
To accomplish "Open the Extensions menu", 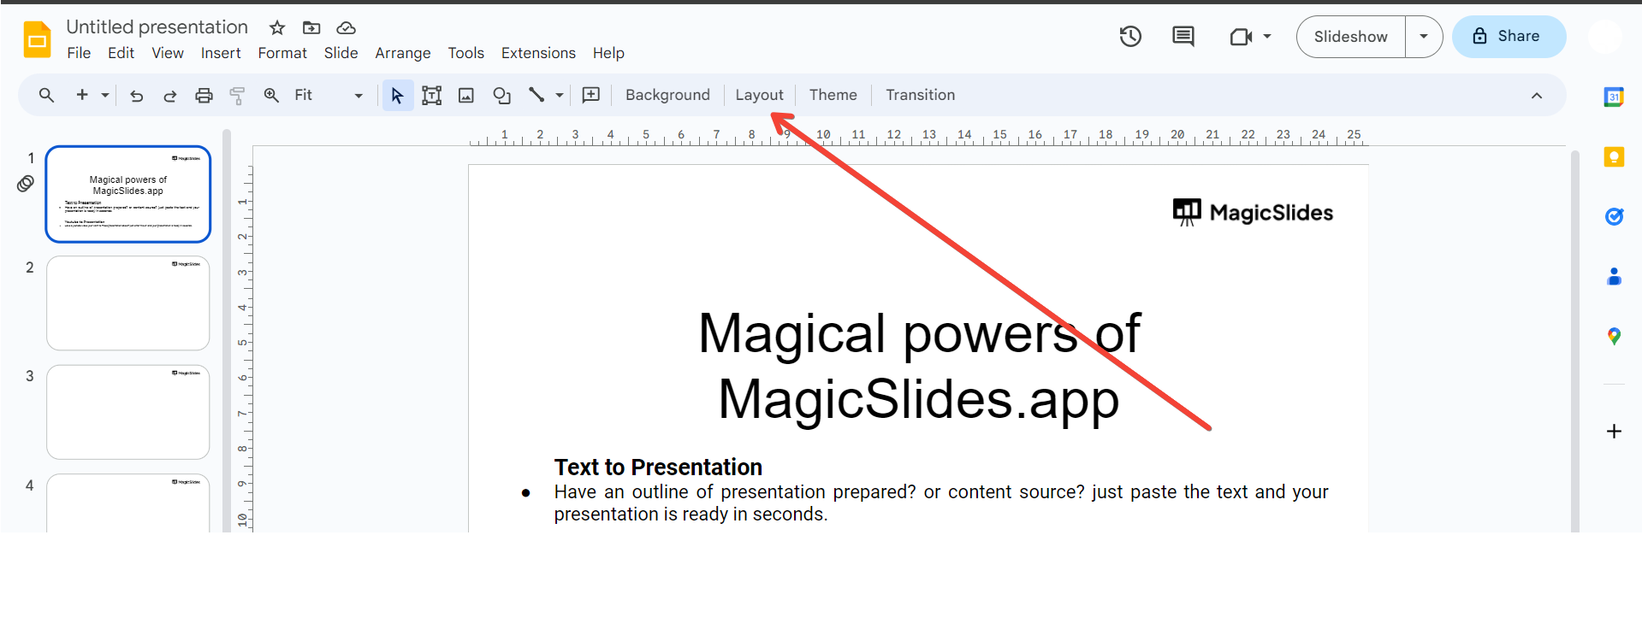I will point(538,53).
